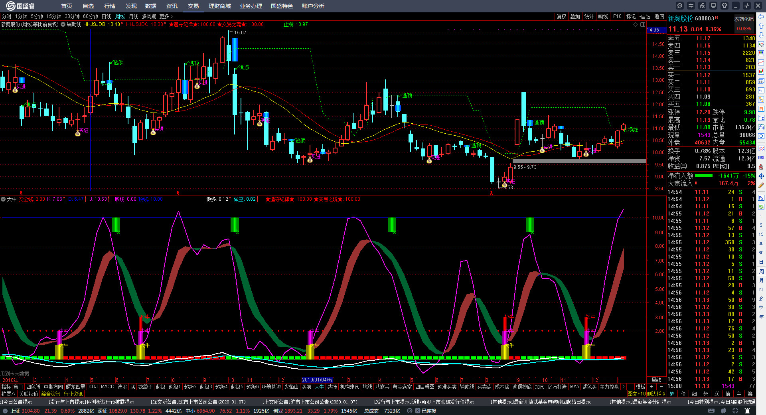Click the 画线 drawing button
This screenshot has height=415, width=766.
point(603,16)
